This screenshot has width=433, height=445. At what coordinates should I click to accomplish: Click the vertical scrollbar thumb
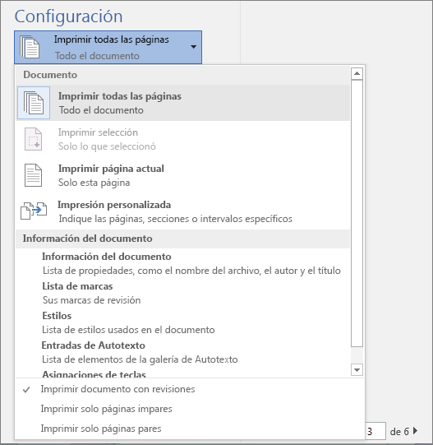tap(357, 213)
